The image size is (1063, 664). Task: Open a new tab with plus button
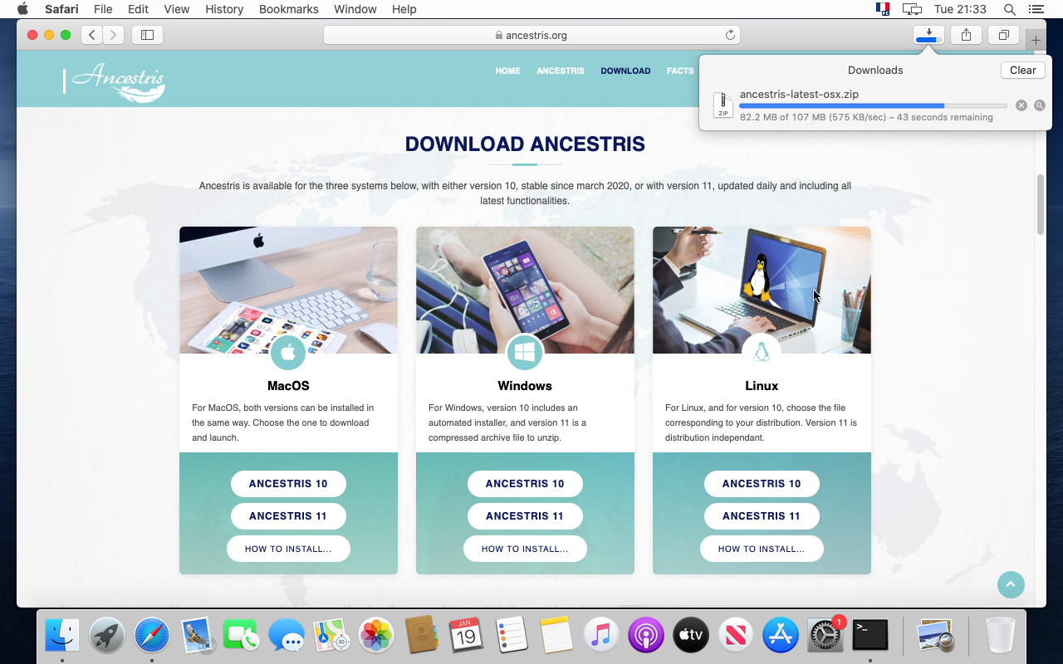[x=1036, y=40]
